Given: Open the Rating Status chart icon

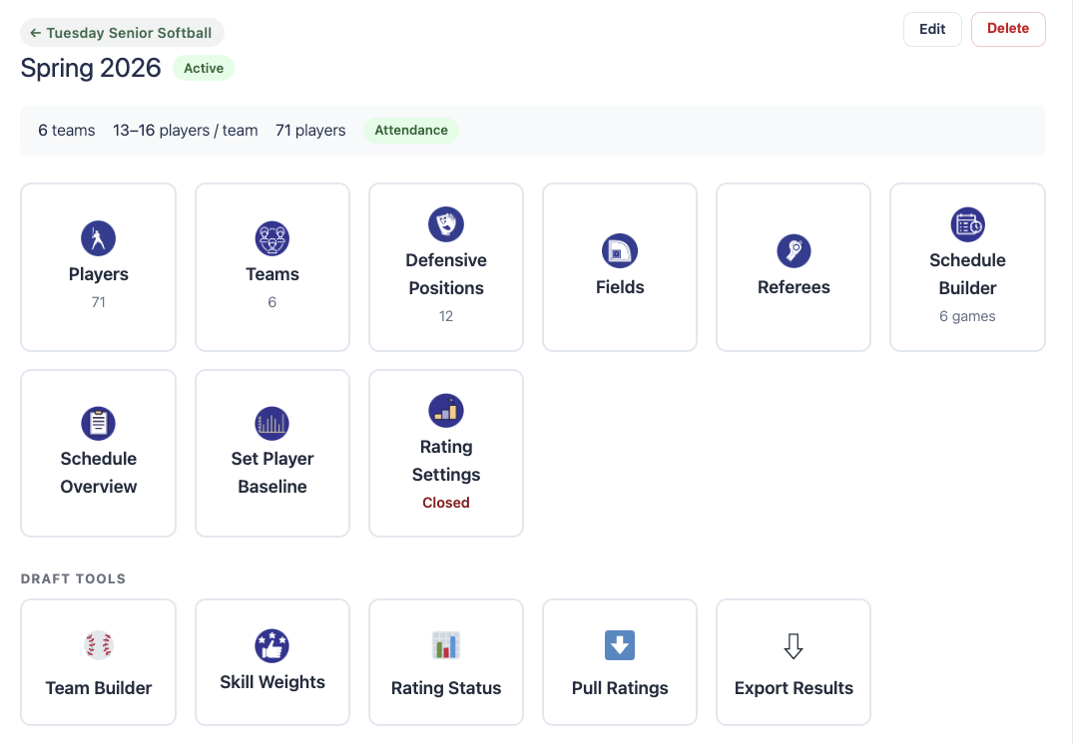Looking at the screenshot, I should (445, 645).
